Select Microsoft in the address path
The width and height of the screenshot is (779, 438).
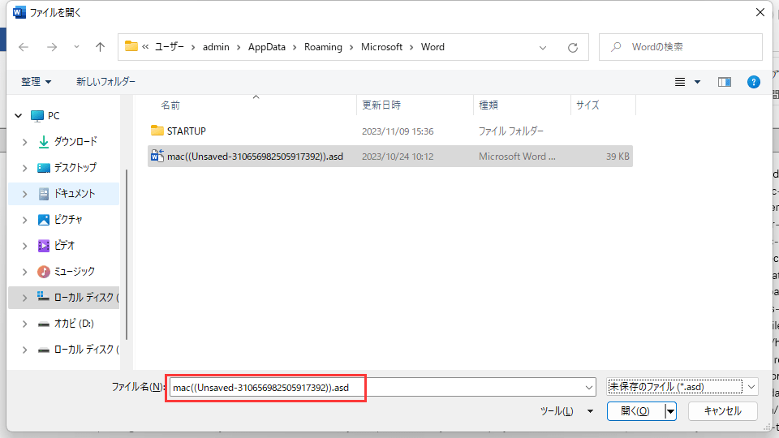coord(381,47)
